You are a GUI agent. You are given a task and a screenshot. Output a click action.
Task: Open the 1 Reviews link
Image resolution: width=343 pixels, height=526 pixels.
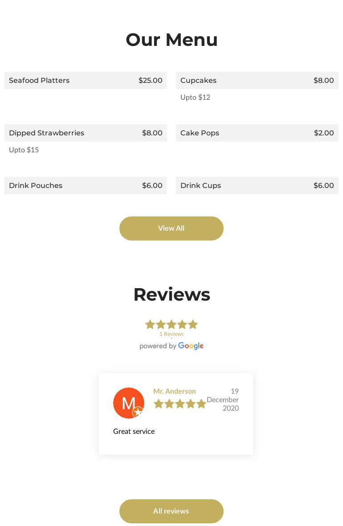[171, 334]
